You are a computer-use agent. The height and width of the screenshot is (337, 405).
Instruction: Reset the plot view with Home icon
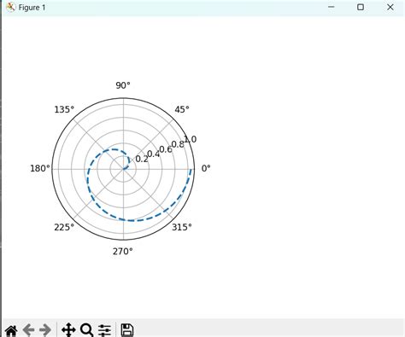11,331
